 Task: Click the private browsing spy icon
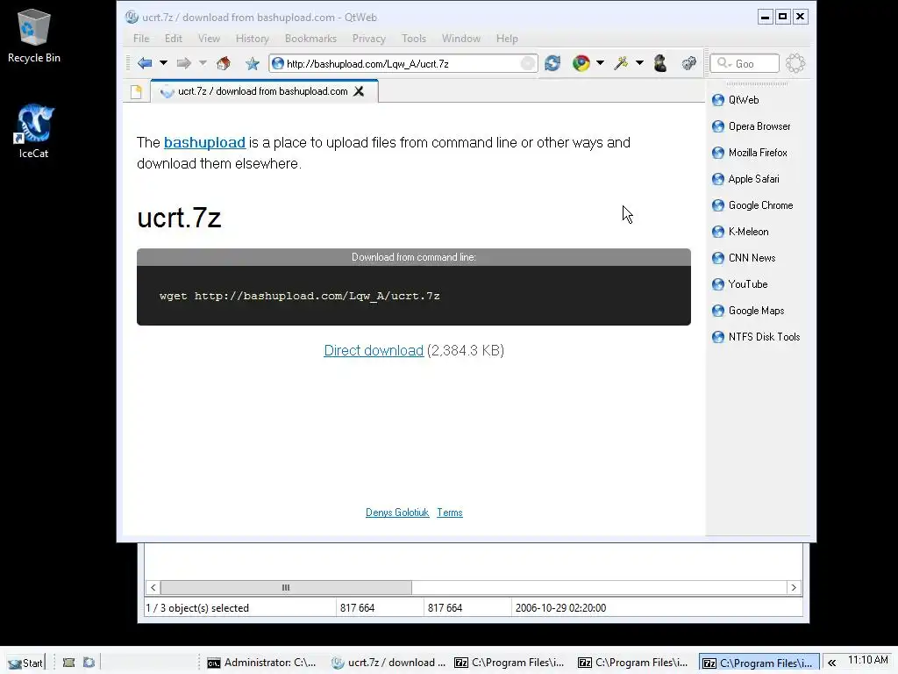[660, 63]
